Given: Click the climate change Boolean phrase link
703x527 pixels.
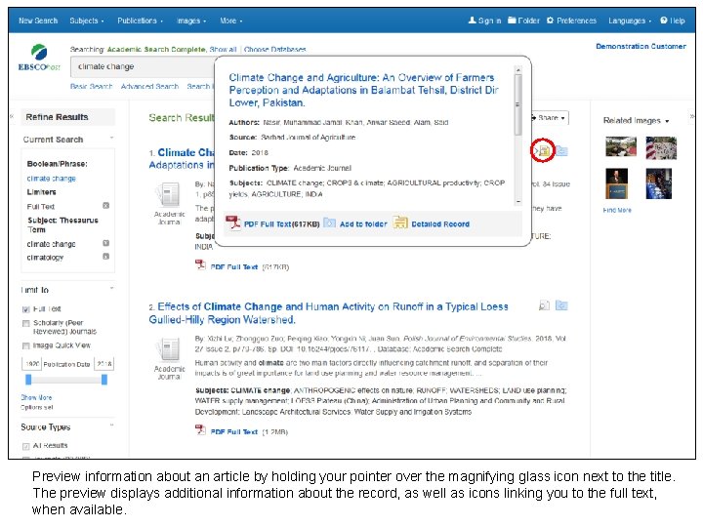Looking at the screenshot, I should [x=51, y=179].
